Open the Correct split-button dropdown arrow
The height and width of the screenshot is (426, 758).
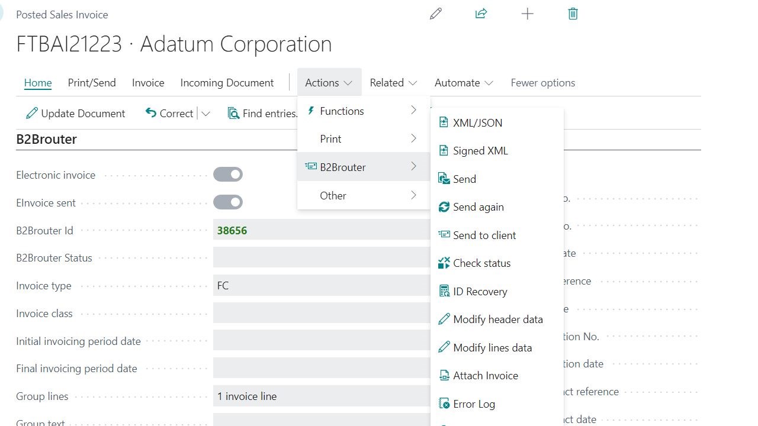205,114
